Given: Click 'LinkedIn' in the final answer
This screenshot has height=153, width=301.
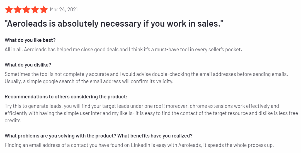Looking at the screenshot, I should (x=140, y=145).
